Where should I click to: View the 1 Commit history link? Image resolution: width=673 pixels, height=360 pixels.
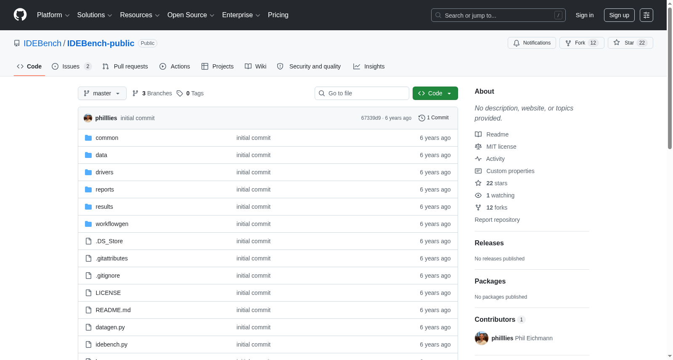[434, 118]
